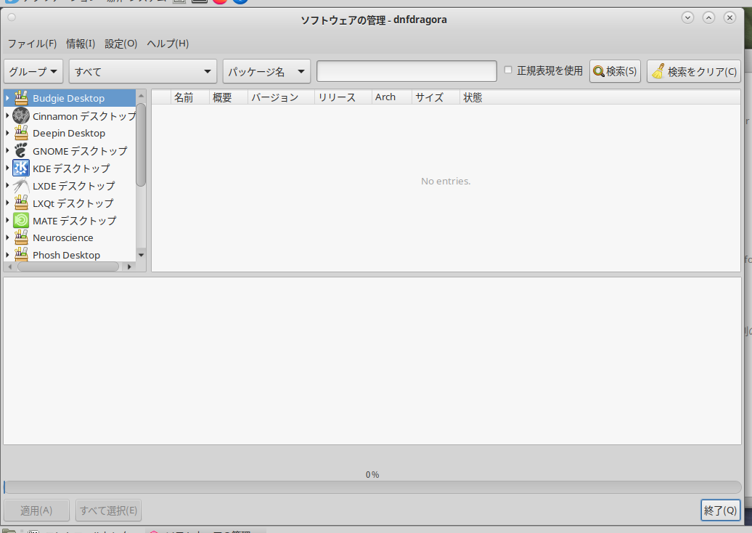Expand the Budgie Desktop tree node
This screenshot has width=752, height=533.
(7, 98)
